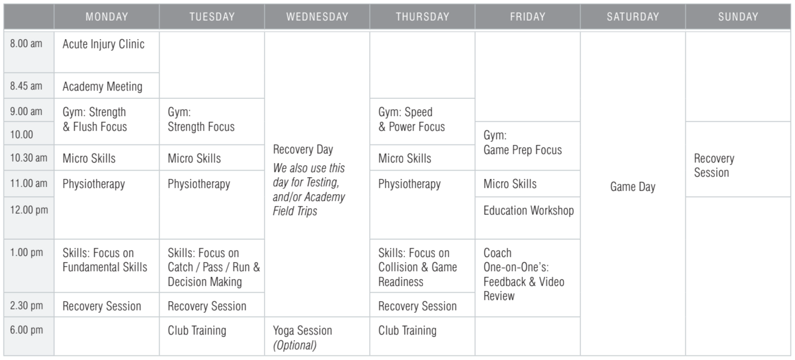This screenshot has height=360, width=795.
Task: Click Skills: Focus on Fundamental Skills
Action: coord(107,266)
